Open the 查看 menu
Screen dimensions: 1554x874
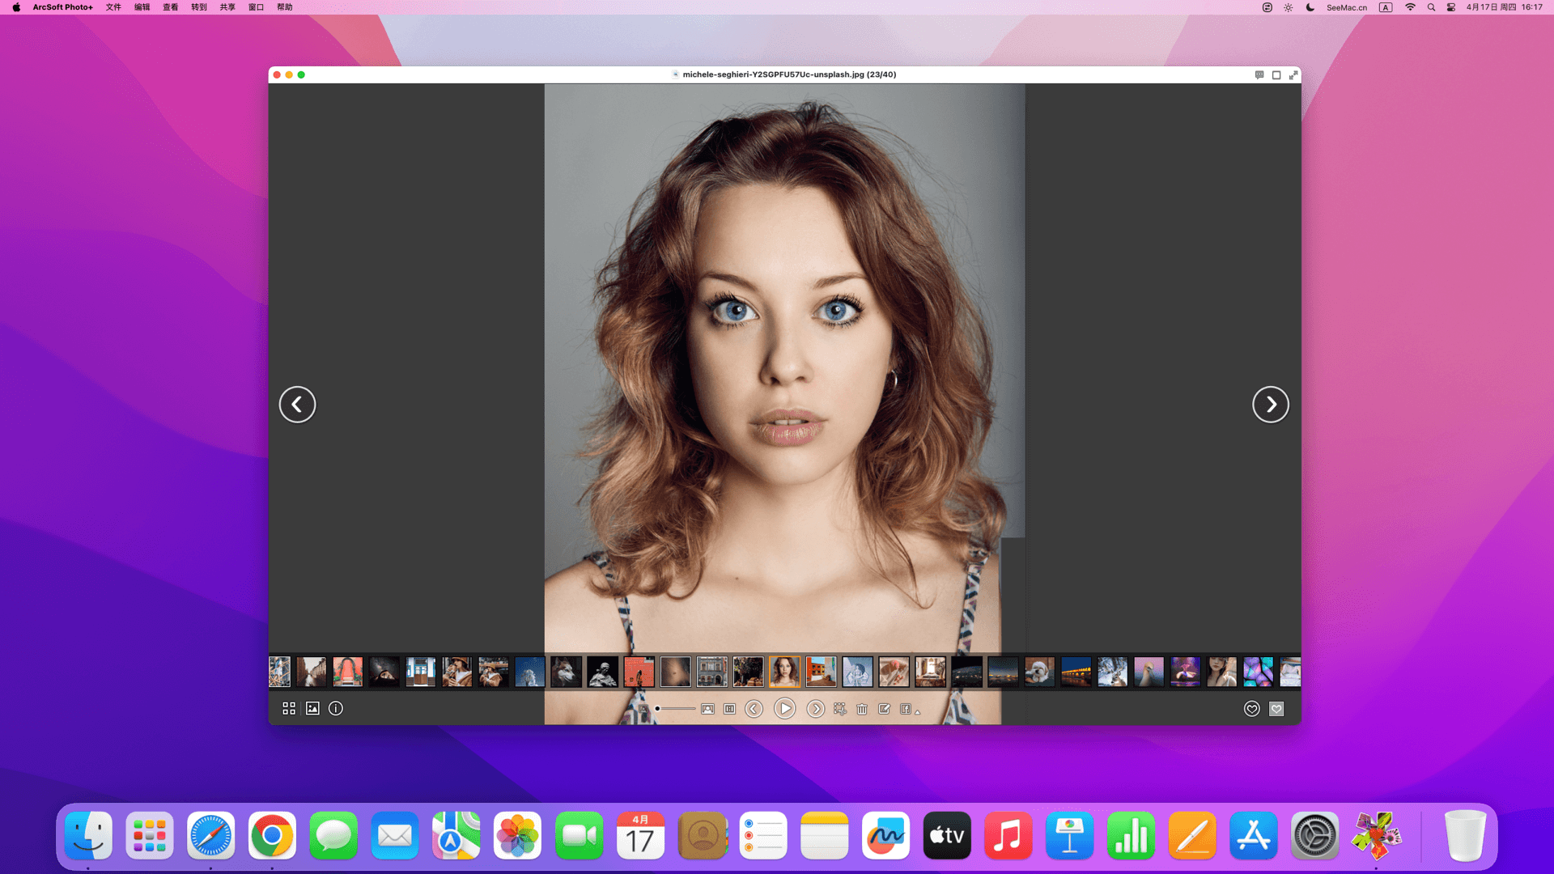170,7
